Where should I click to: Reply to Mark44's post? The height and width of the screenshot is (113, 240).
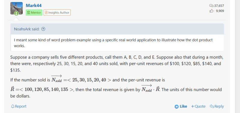coord(217,106)
